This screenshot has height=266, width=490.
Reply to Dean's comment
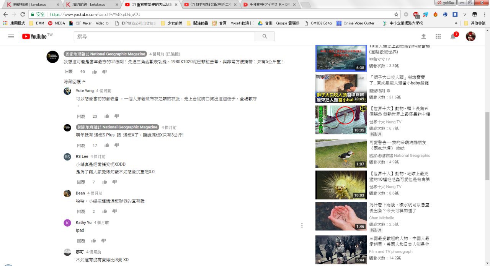pos(81,211)
